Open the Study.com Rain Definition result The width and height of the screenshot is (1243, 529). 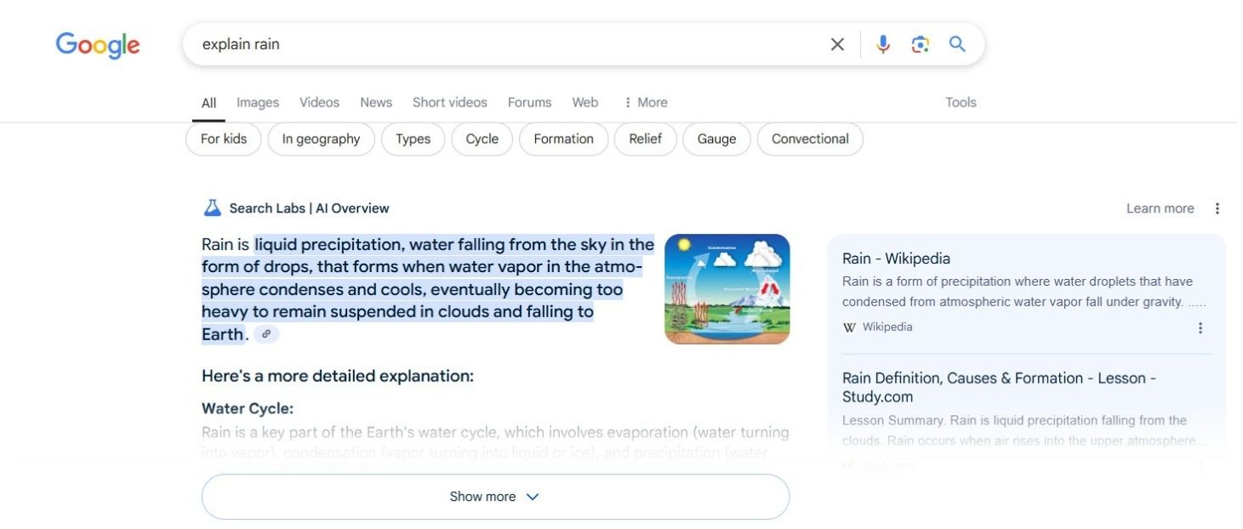tap(999, 387)
